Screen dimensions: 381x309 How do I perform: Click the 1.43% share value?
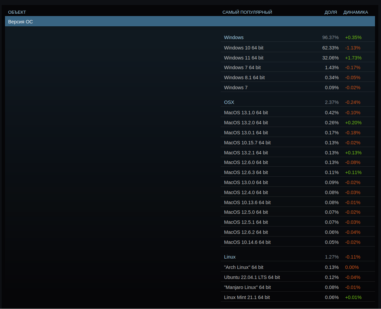click(332, 67)
